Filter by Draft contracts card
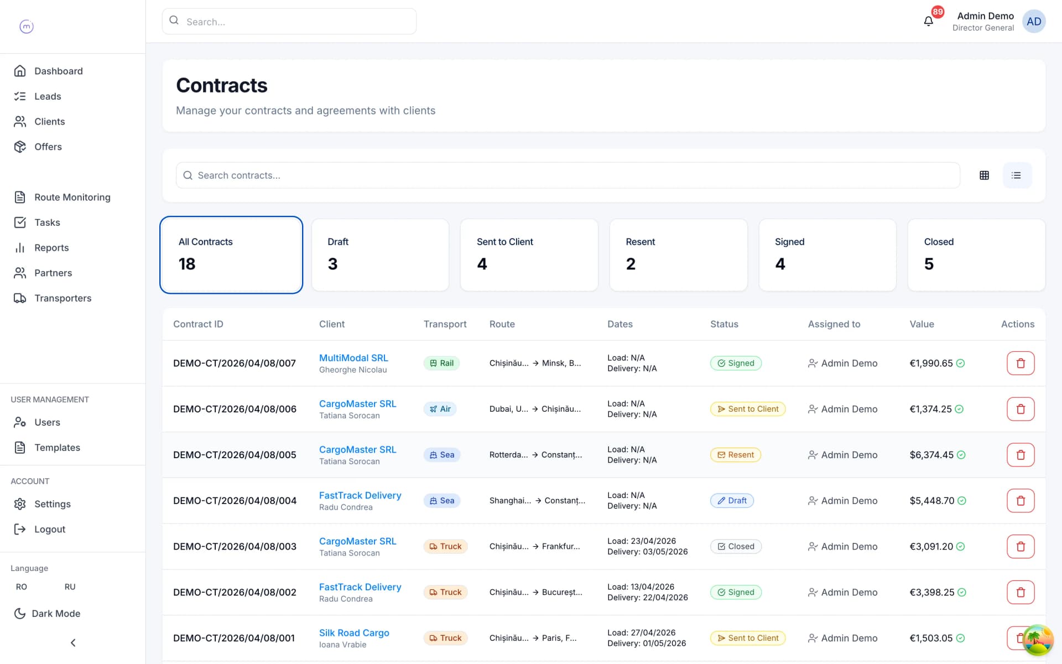The width and height of the screenshot is (1062, 664). pos(380,255)
